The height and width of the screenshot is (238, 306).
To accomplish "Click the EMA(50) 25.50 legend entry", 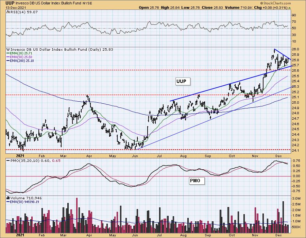I will 19,57.
